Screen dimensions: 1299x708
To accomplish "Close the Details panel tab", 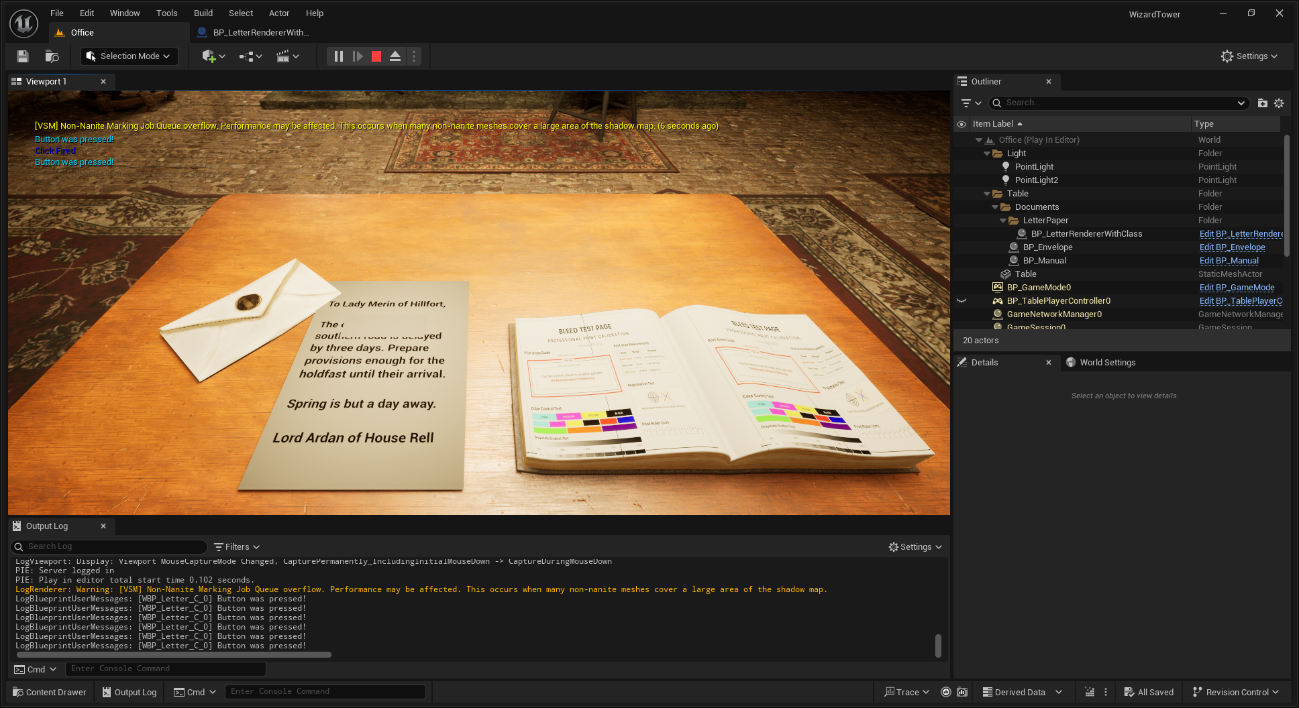I will (1049, 363).
